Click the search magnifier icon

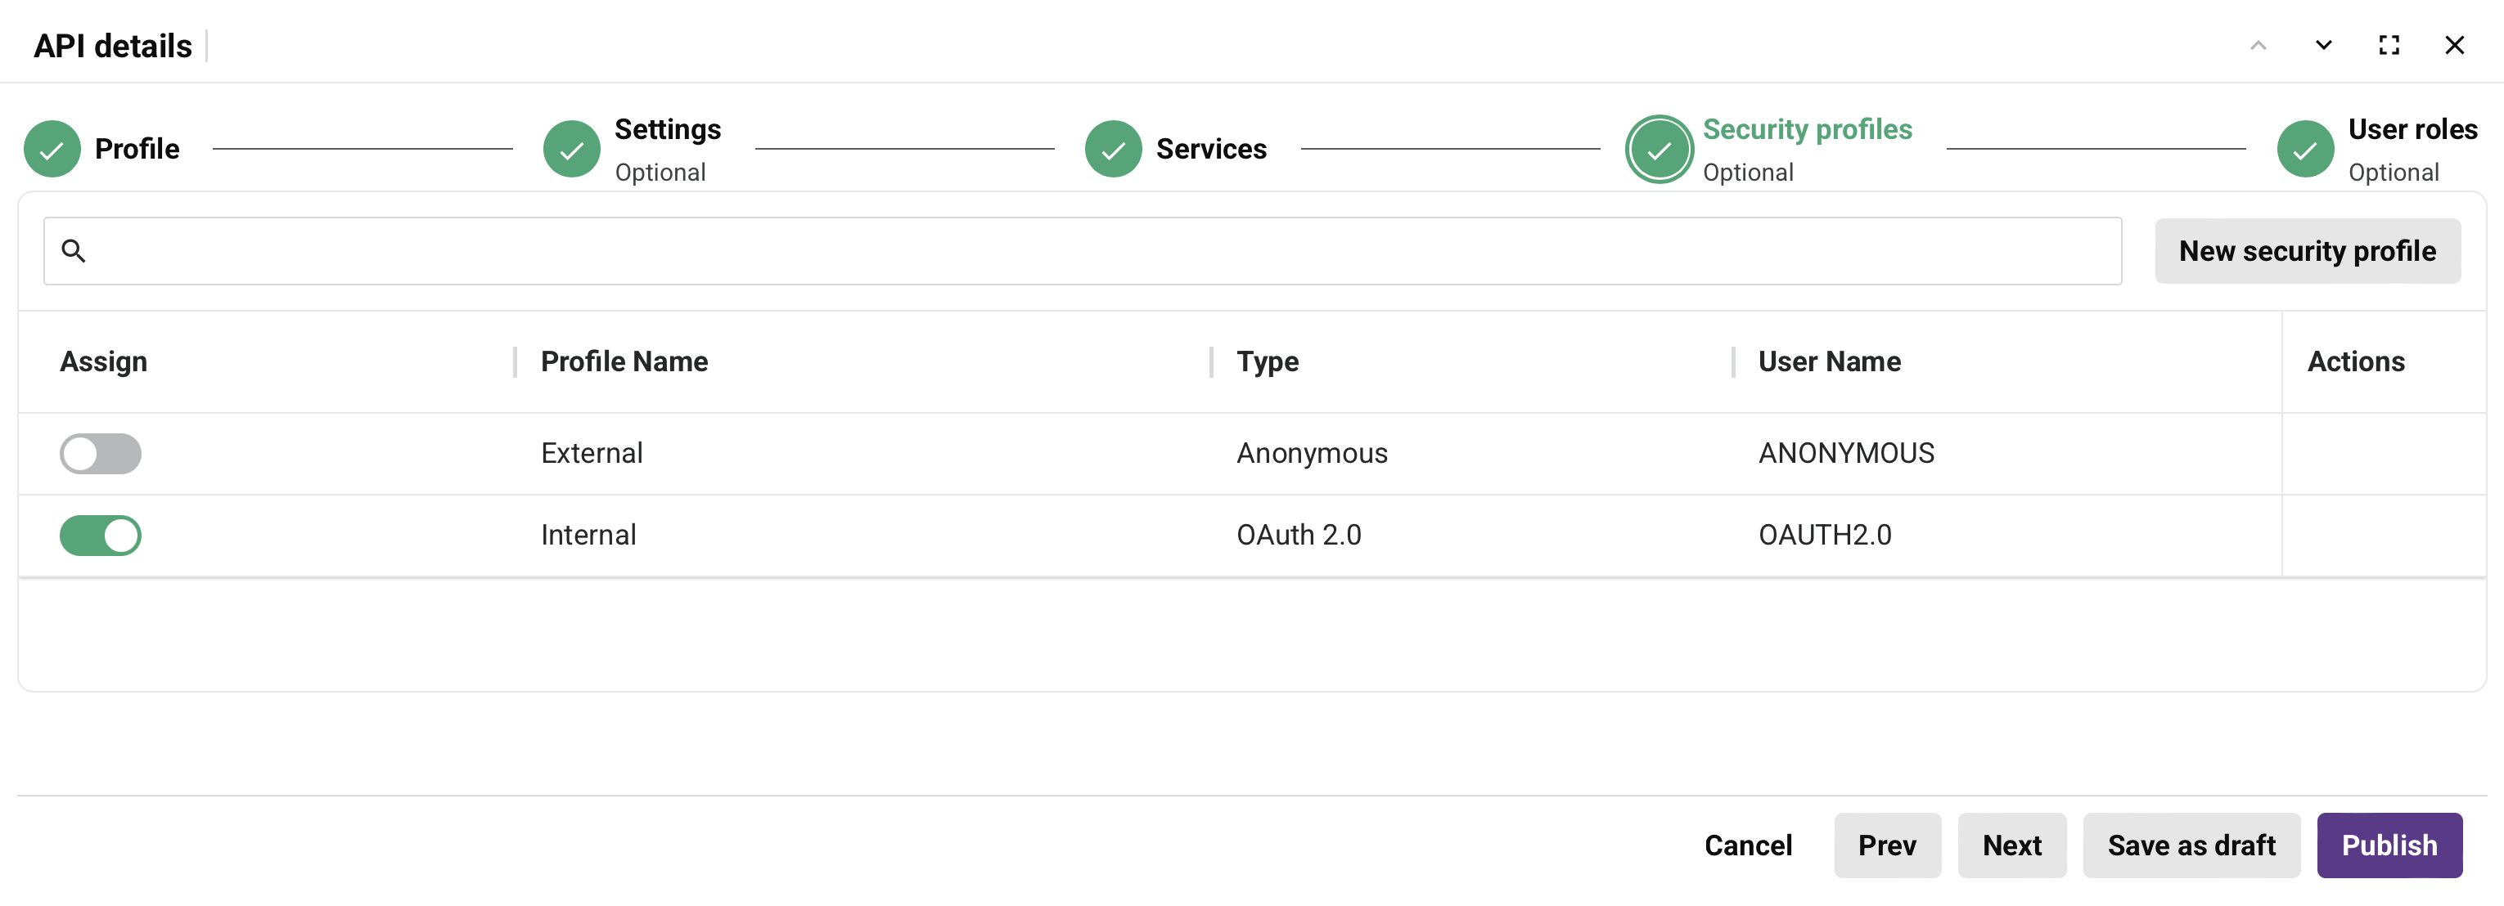(74, 250)
